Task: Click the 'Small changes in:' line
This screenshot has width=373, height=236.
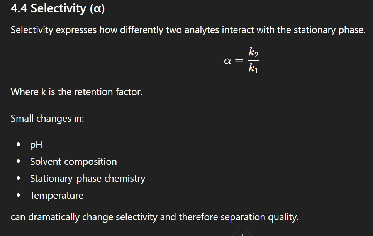Action: (47, 118)
